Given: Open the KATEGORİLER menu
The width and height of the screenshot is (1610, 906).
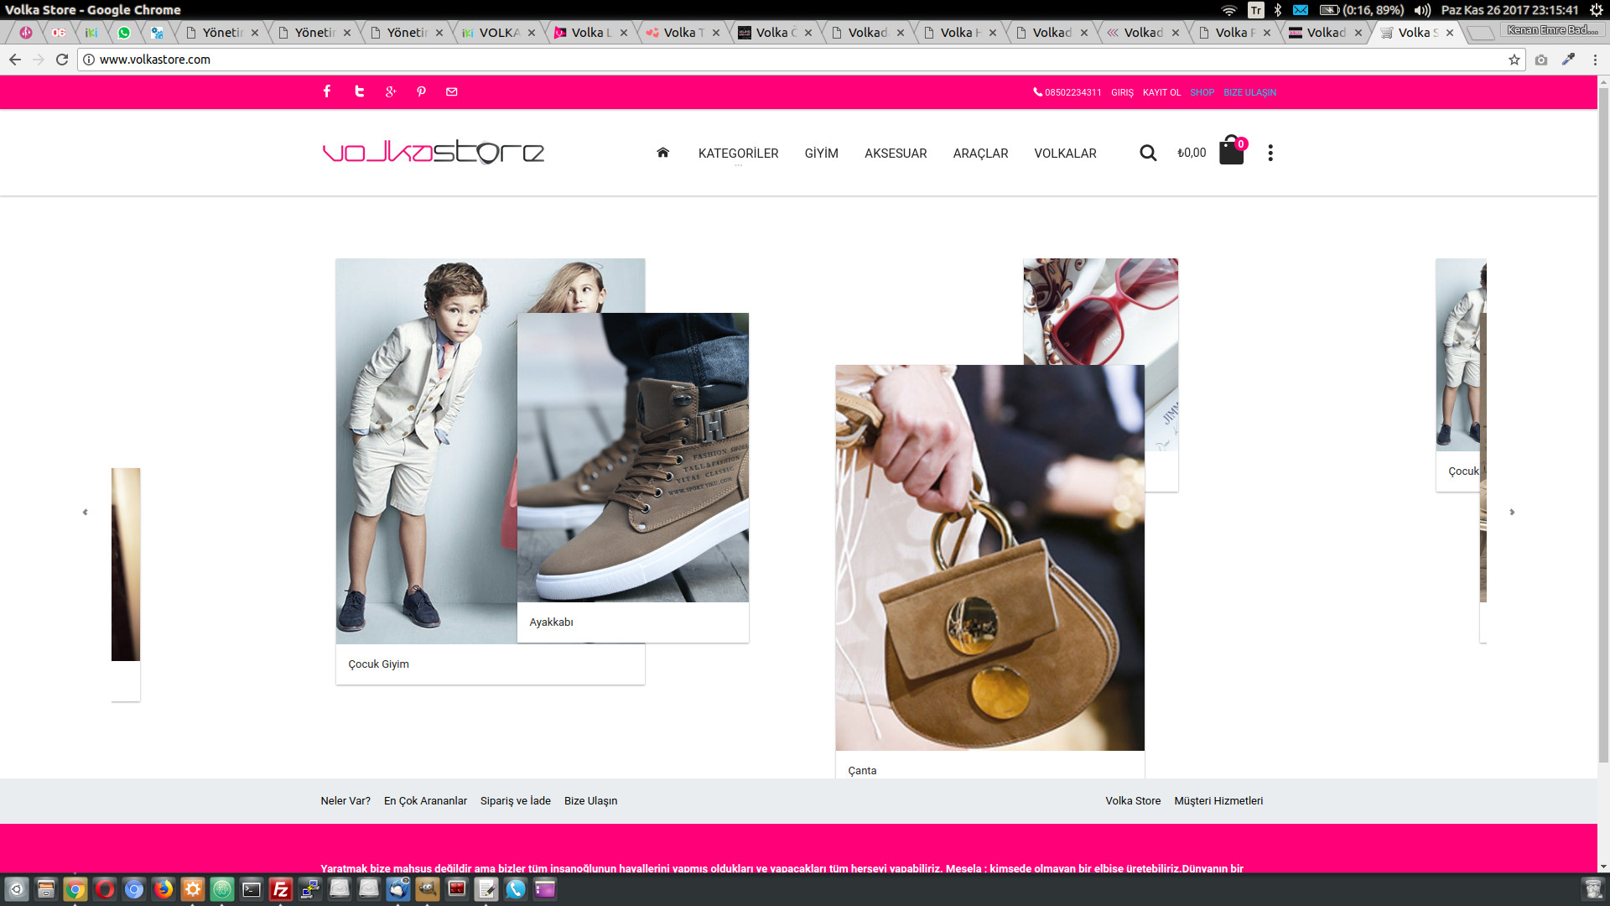Looking at the screenshot, I should [738, 154].
